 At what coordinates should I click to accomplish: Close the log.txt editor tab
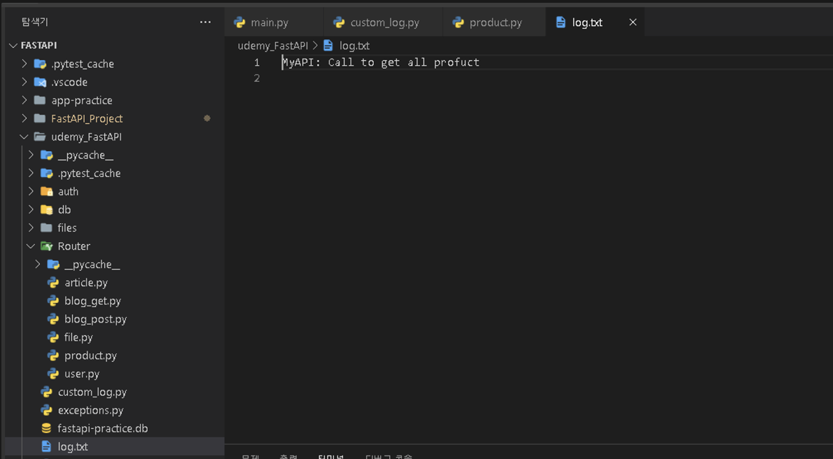[633, 22]
